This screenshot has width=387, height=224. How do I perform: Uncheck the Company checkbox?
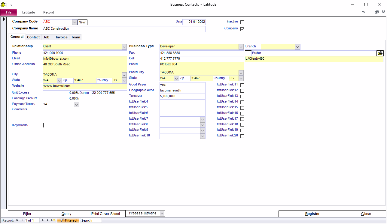pyautogui.click(x=242, y=29)
